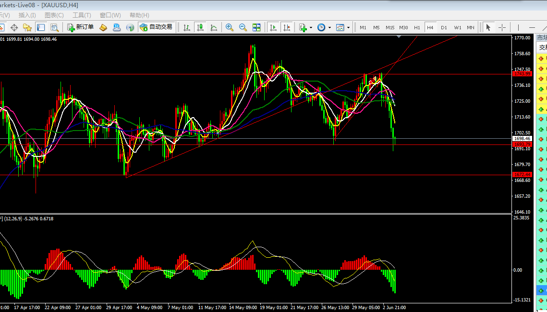The width and height of the screenshot is (547, 312).
Task: Click the 2 Jun 21:00 time label
Action: tap(394, 308)
